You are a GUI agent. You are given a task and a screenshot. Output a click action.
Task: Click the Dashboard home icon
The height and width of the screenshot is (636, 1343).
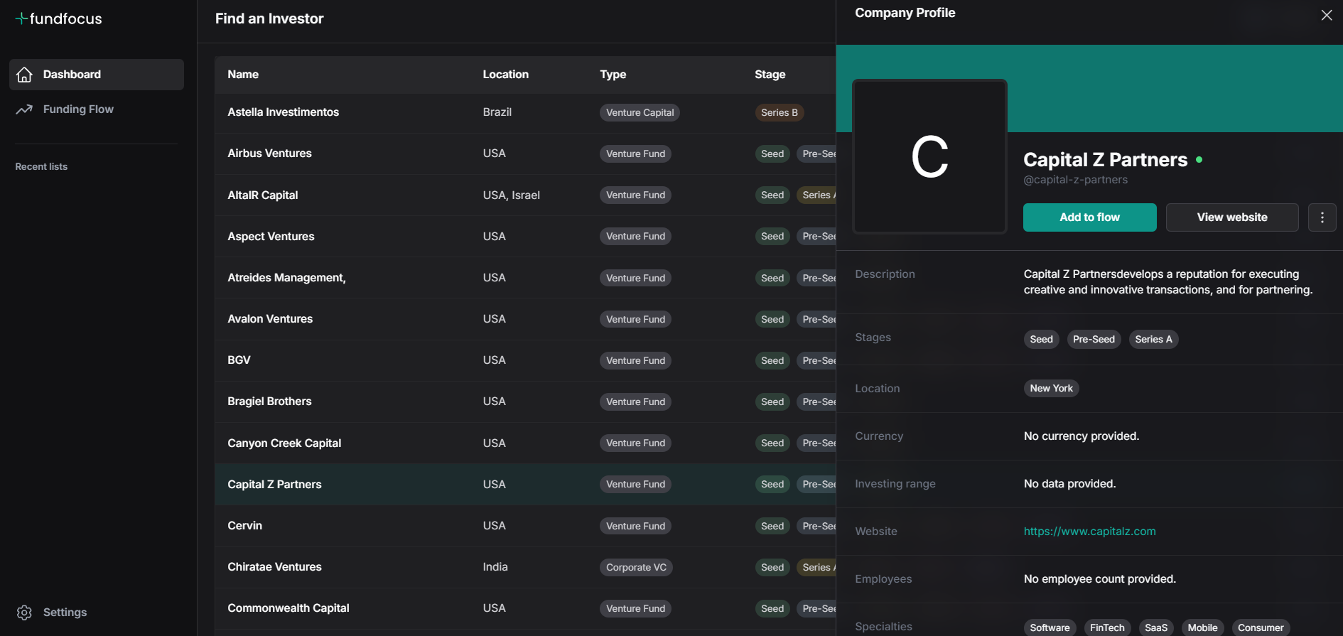coord(25,75)
